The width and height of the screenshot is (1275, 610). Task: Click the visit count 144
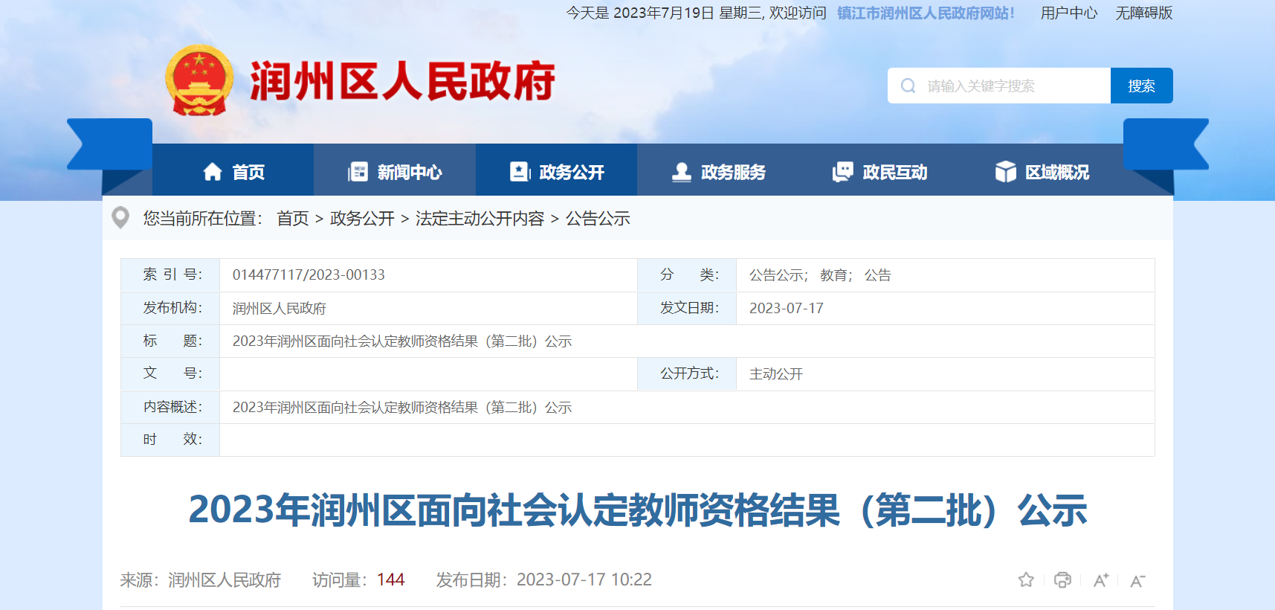pos(390,579)
